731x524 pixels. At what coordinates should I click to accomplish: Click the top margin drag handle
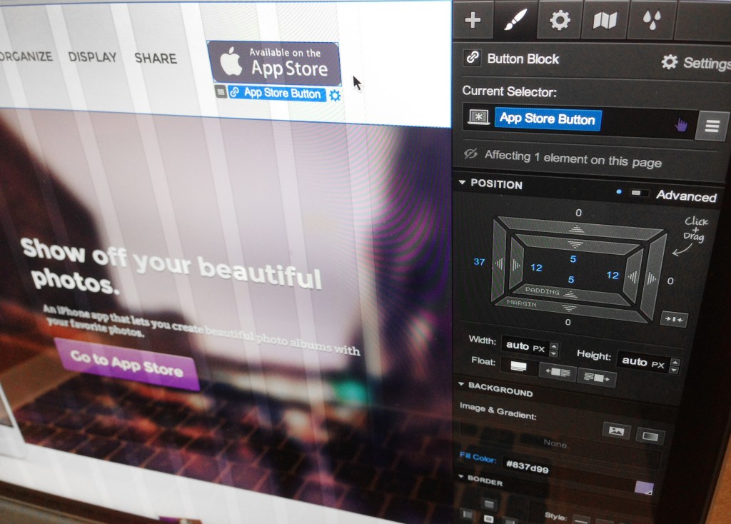click(x=577, y=229)
